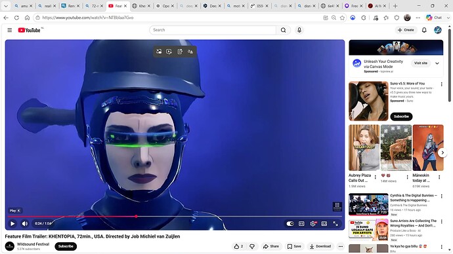Share the video

270,246
